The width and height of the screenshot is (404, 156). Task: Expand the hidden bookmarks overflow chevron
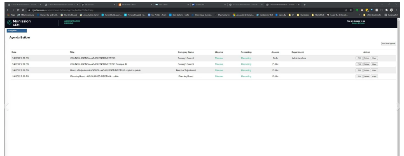coord(359,15)
